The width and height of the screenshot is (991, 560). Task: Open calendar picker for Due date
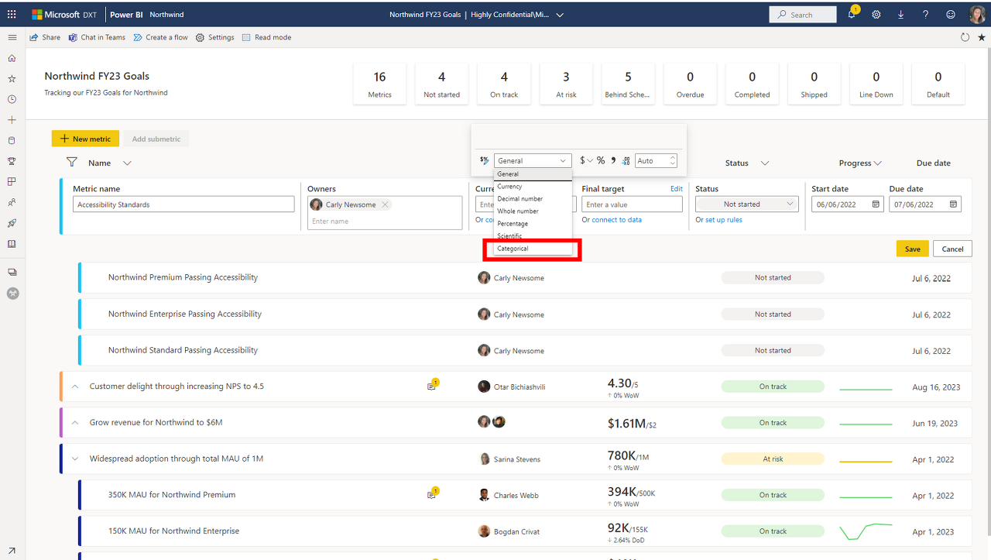point(953,204)
